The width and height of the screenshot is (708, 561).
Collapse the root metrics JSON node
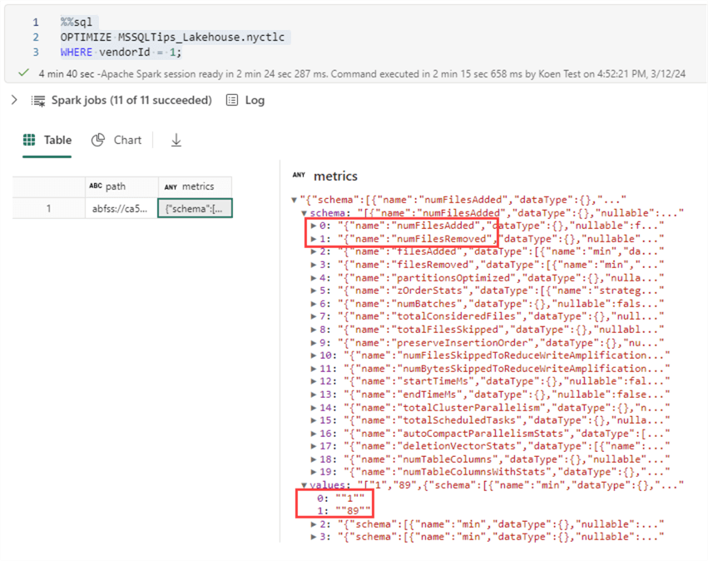[x=294, y=200]
